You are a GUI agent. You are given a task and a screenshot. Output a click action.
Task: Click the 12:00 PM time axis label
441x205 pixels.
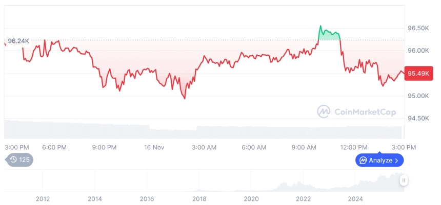pyautogui.click(x=354, y=147)
